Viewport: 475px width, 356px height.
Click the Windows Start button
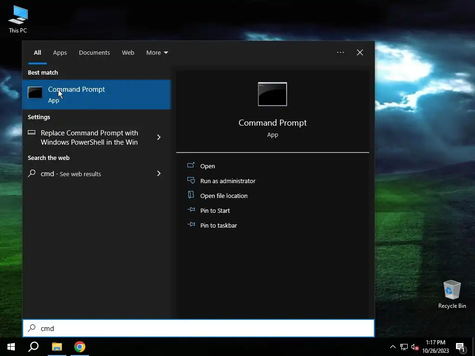pyautogui.click(x=11, y=347)
